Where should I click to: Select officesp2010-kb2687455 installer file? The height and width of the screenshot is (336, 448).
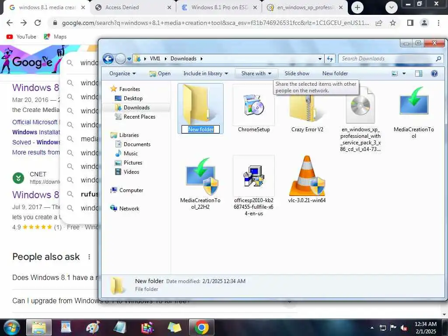254,186
